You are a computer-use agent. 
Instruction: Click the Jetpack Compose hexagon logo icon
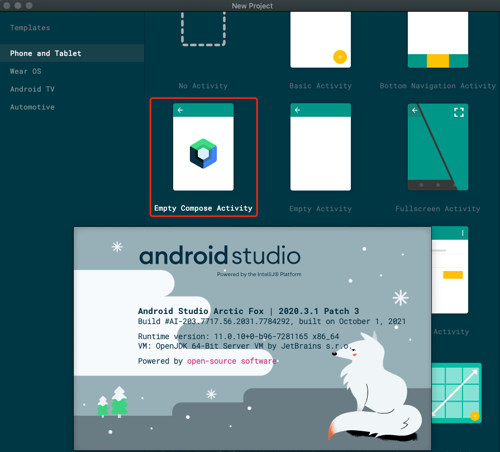pos(203,154)
